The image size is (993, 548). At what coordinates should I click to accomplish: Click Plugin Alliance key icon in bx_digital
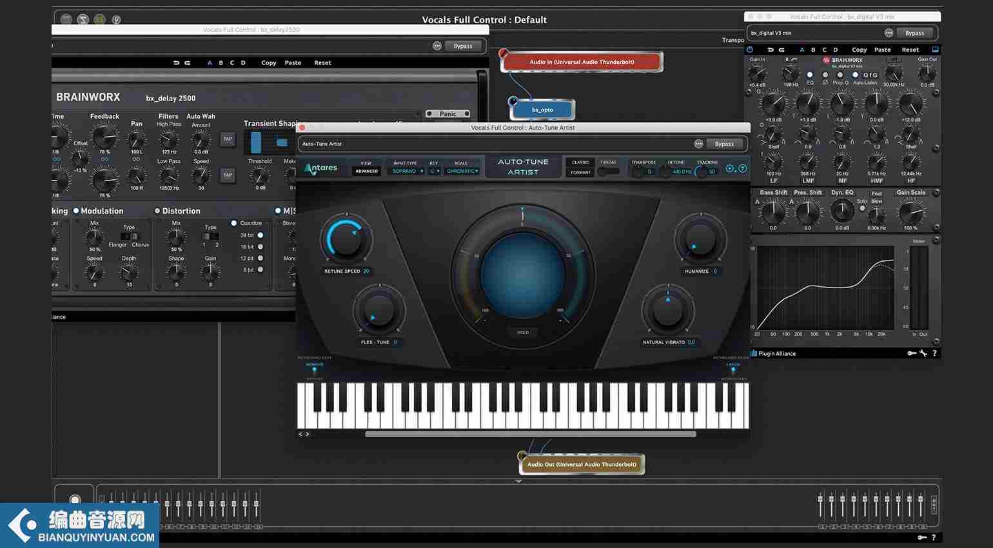[x=912, y=353]
